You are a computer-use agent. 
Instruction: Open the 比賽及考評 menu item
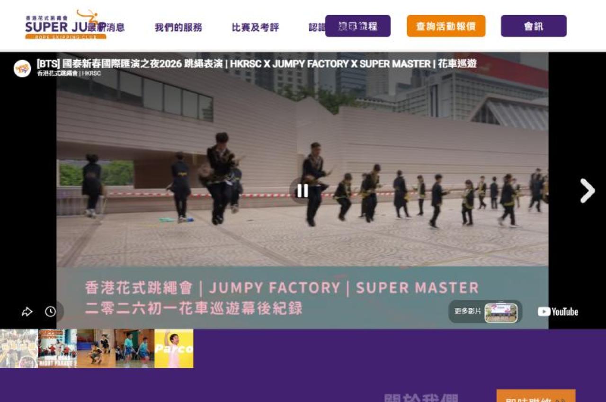click(x=255, y=27)
